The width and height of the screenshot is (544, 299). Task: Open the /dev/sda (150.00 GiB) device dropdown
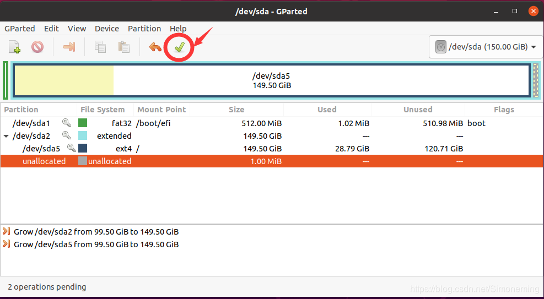coord(486,47)
